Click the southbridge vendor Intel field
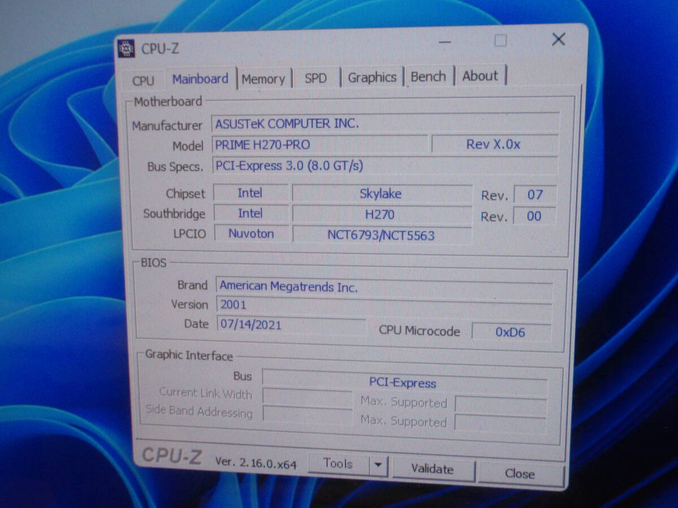 click(251, 213)
